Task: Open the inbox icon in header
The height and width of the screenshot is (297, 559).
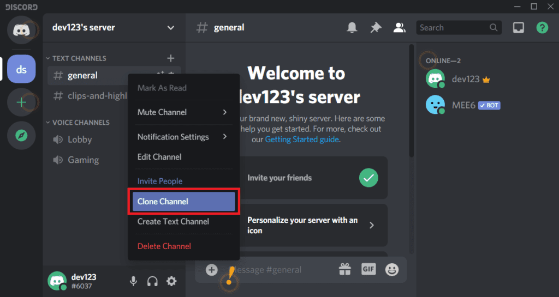Action: (518, 28)
